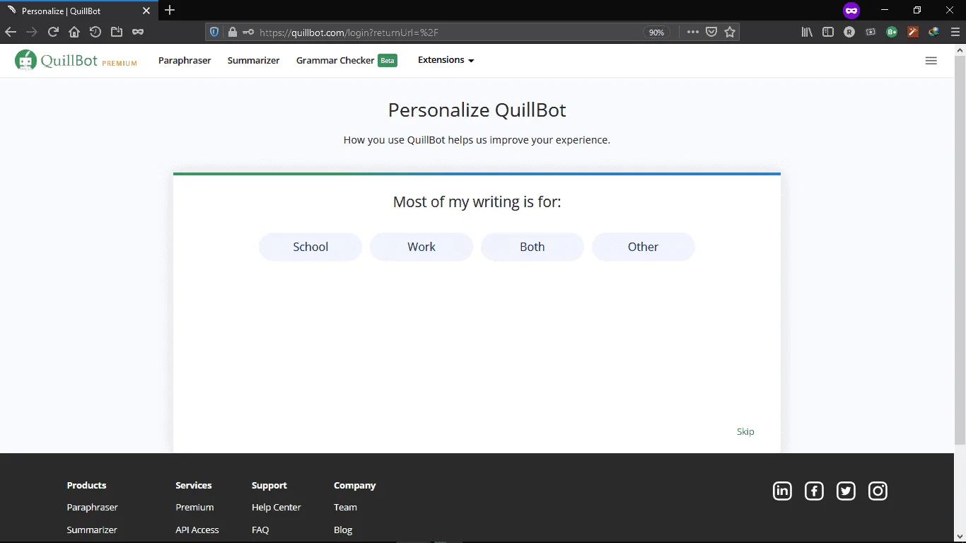This screenshot has width=966, height=543.
Task: Choose Both as writing purpose
Action: tap(533, 247)
